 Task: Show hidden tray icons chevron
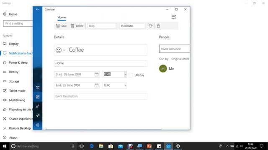click(227, 146)
